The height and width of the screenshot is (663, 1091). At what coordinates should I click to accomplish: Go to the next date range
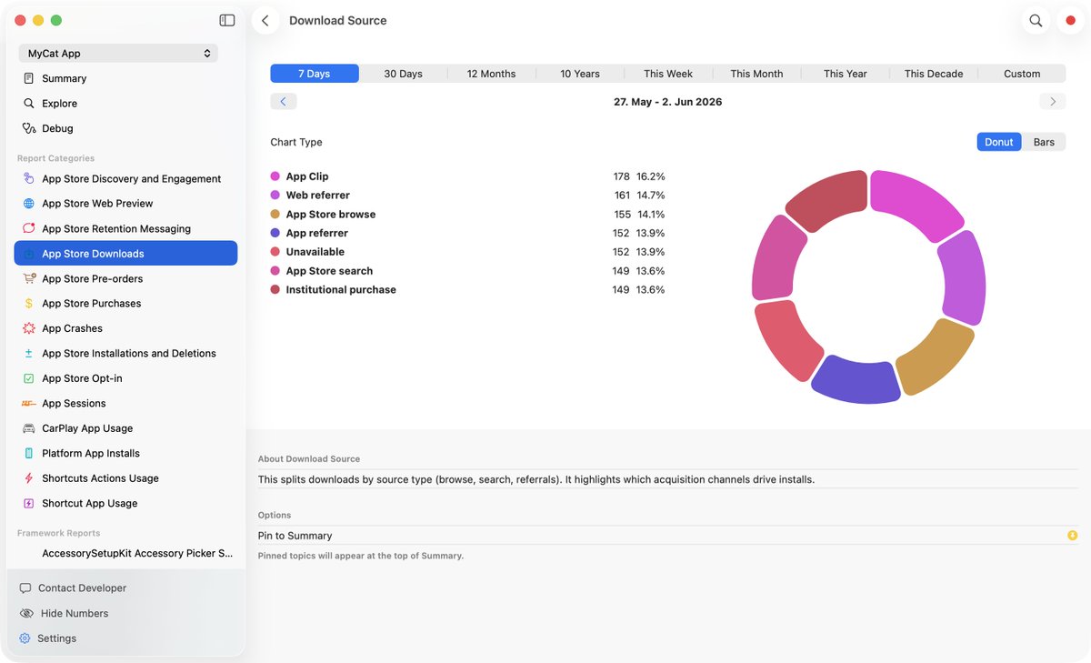[1052, 102]
